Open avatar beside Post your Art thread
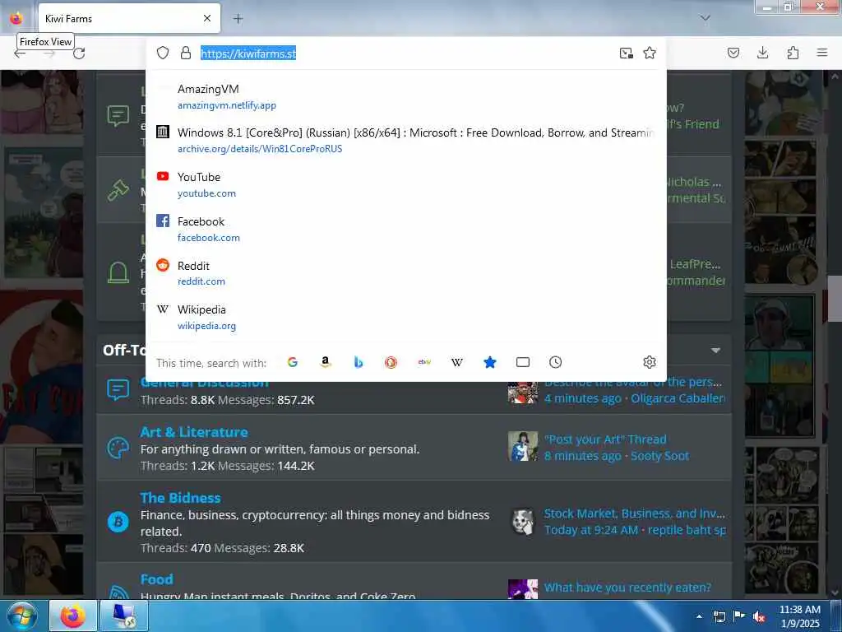 coord(523,446)
